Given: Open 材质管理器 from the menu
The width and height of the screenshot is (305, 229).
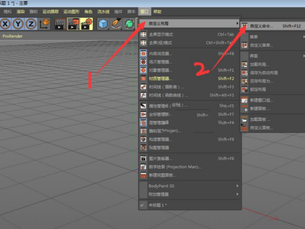Looking at the screenshot, I should 190,78.
